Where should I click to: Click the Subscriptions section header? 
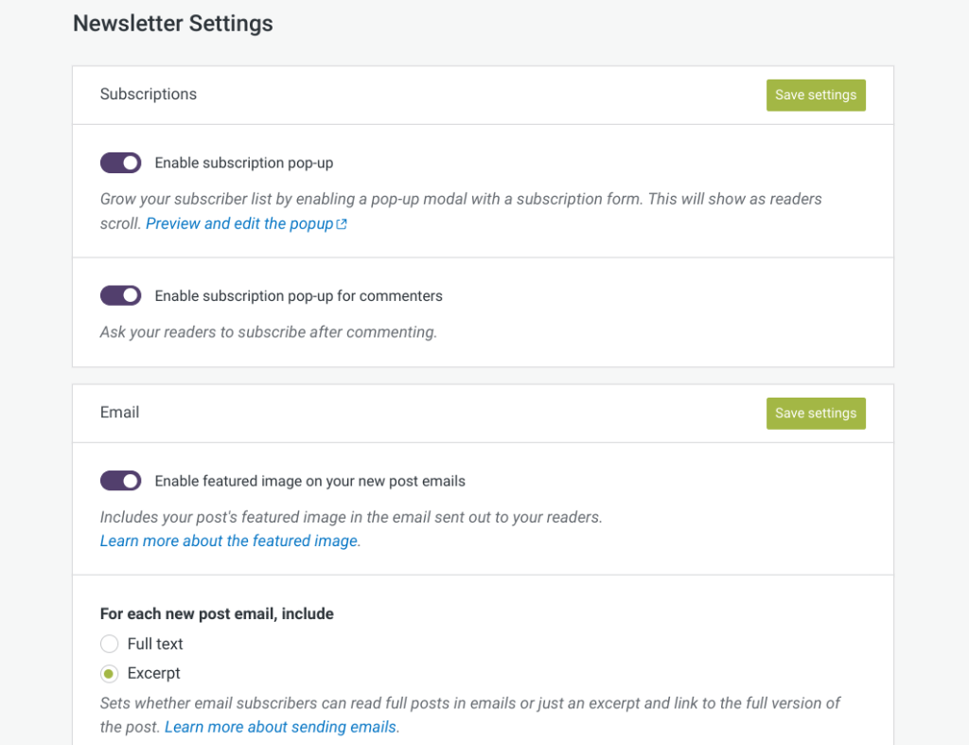(149, 95)
